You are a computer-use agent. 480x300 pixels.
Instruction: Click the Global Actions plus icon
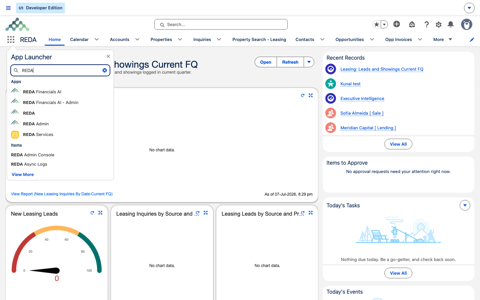click(397, 24)
